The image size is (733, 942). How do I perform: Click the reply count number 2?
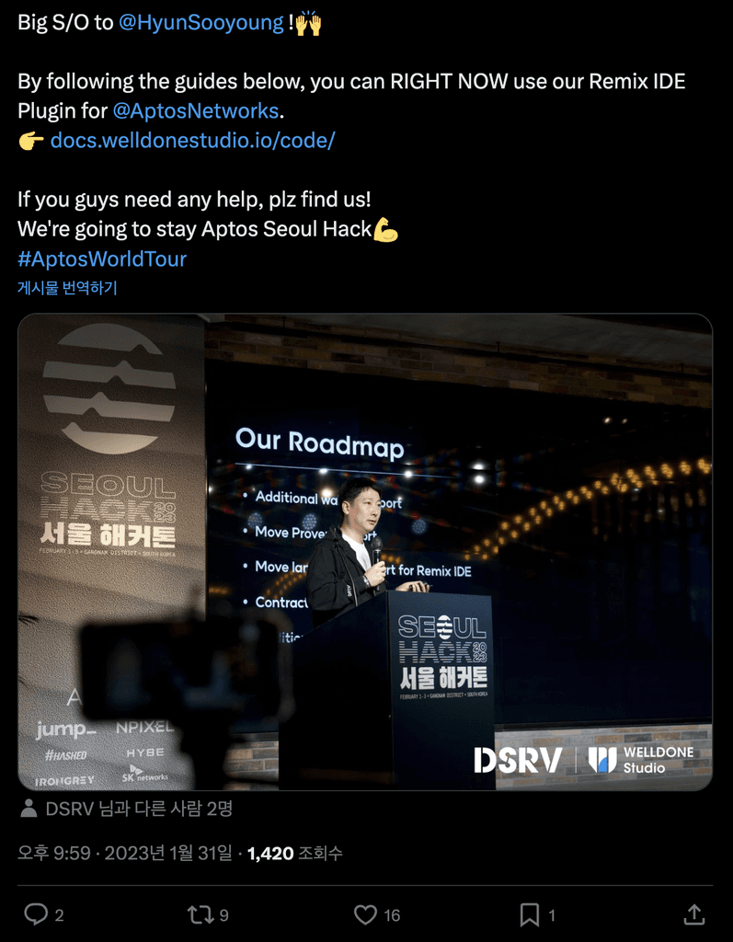click(x=59, y=915)
